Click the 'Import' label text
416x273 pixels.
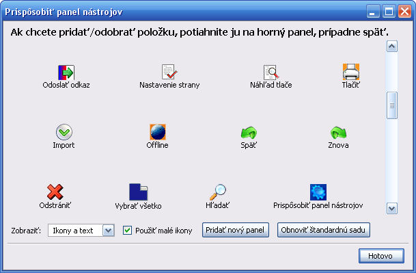[x=64, y=146]
